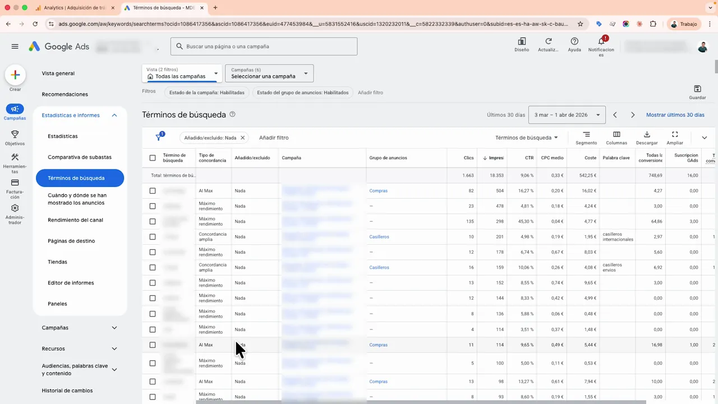Open the date range 3 mar – 1 abr dropdown
Viewport: 718px width, 404px height.
pyautogui.click(x=567, y=115)
